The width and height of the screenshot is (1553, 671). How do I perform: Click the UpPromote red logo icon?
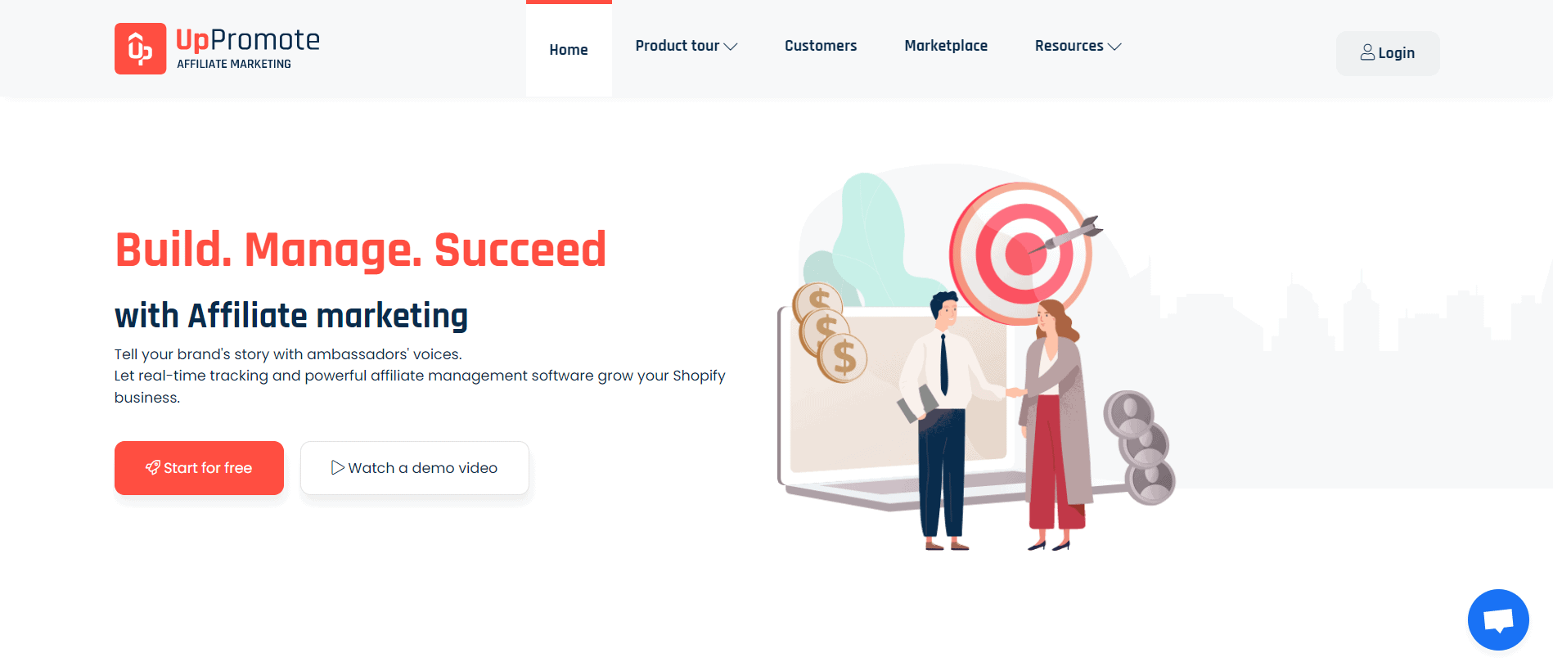click(x=140, y=48)
